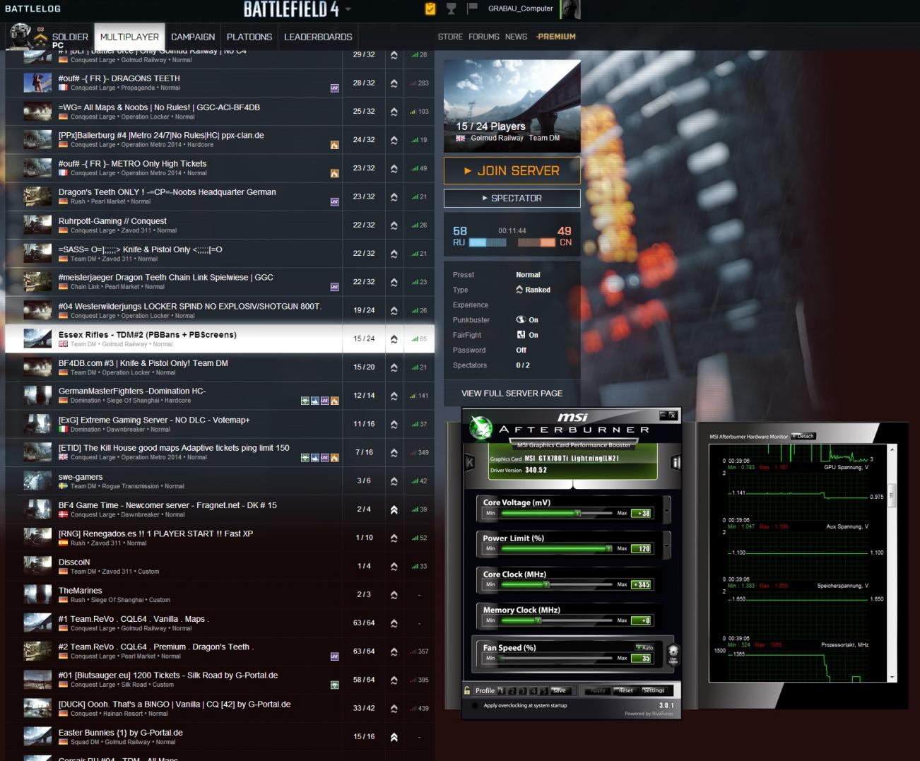Image resolution: width=920 pixels, height=761 pixels.
Task: Click the profile lock icon in Afterburner
Action: 467,690
